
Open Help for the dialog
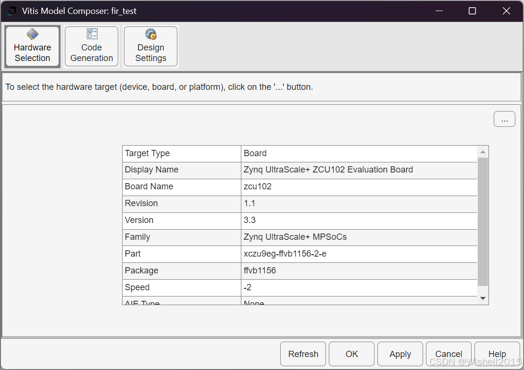click(x=497, y=354)
